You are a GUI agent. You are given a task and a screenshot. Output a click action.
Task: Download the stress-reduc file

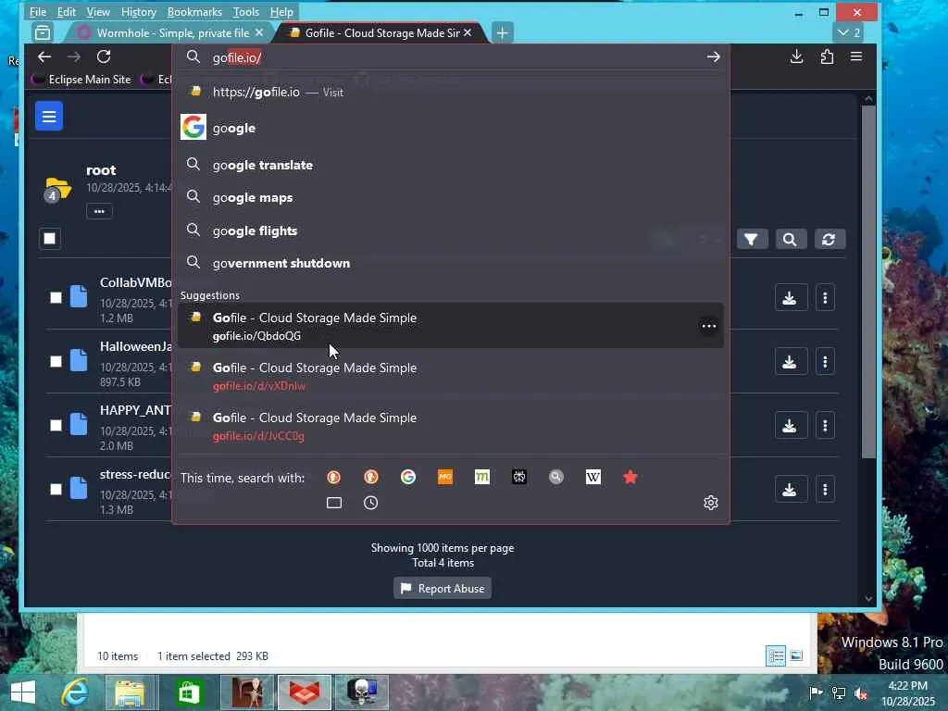(791, 489)
